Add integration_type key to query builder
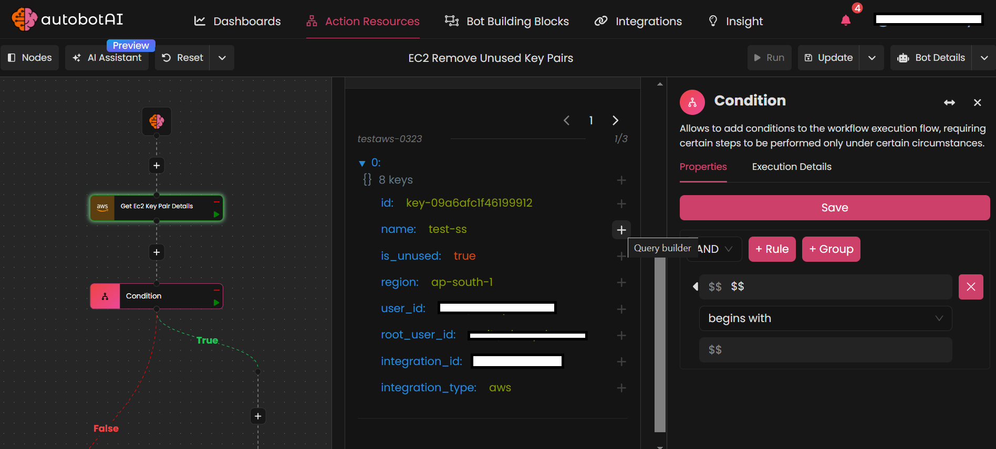This screenshot has height=449, width=996. click(621, 388)
